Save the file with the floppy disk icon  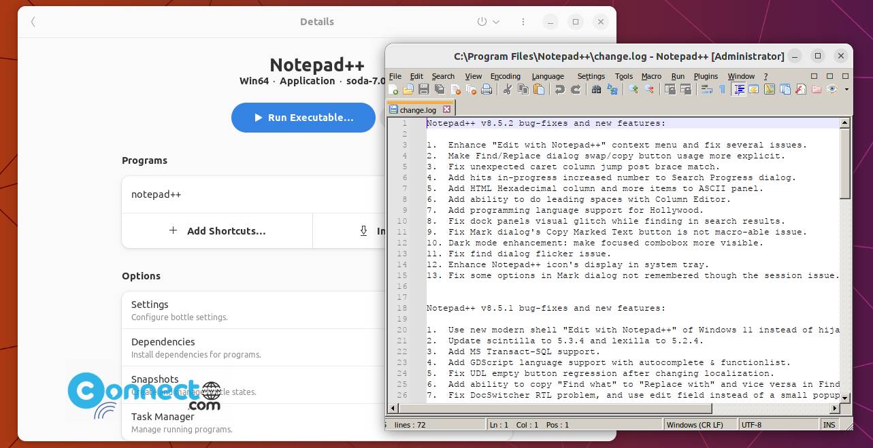(423, 89)
